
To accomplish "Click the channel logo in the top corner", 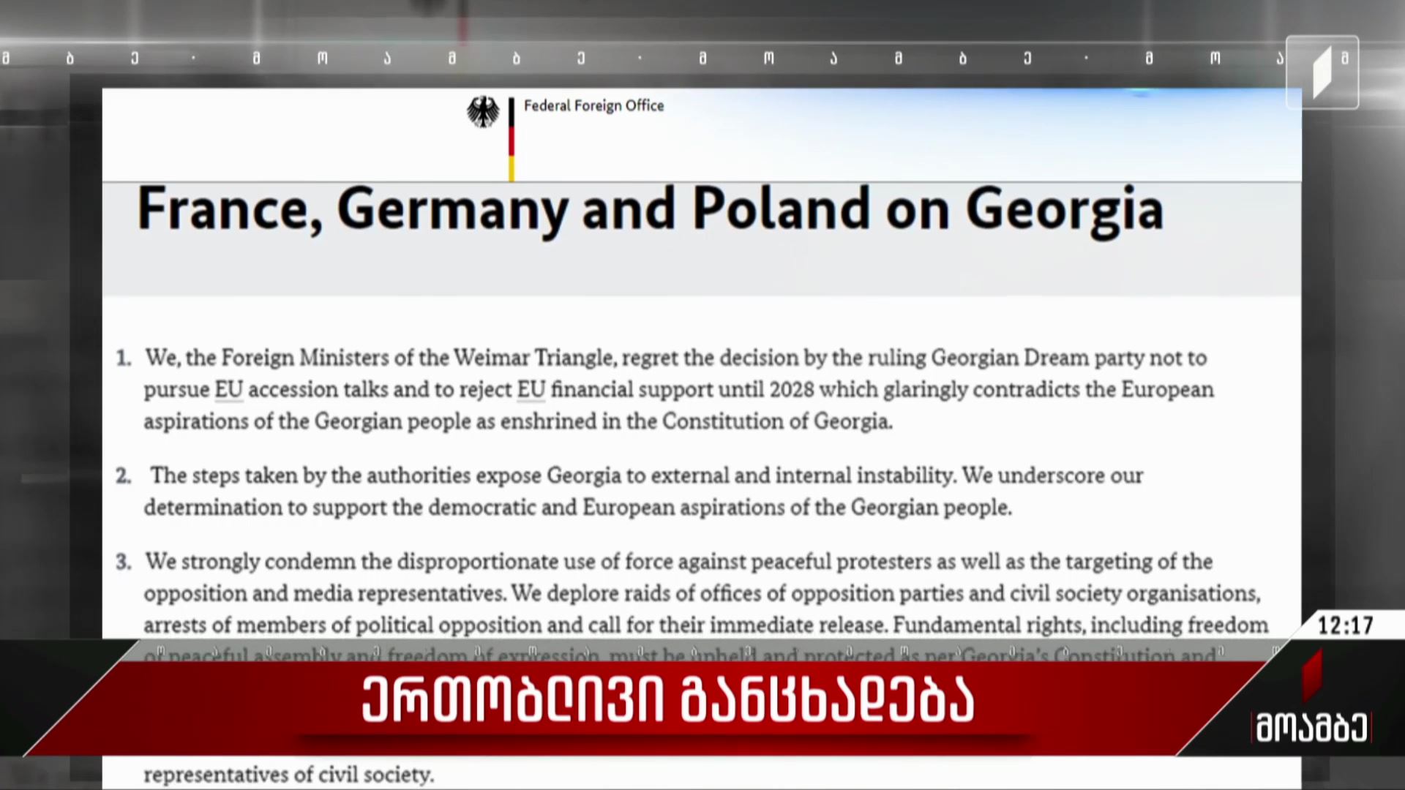I will point(1322,72).
